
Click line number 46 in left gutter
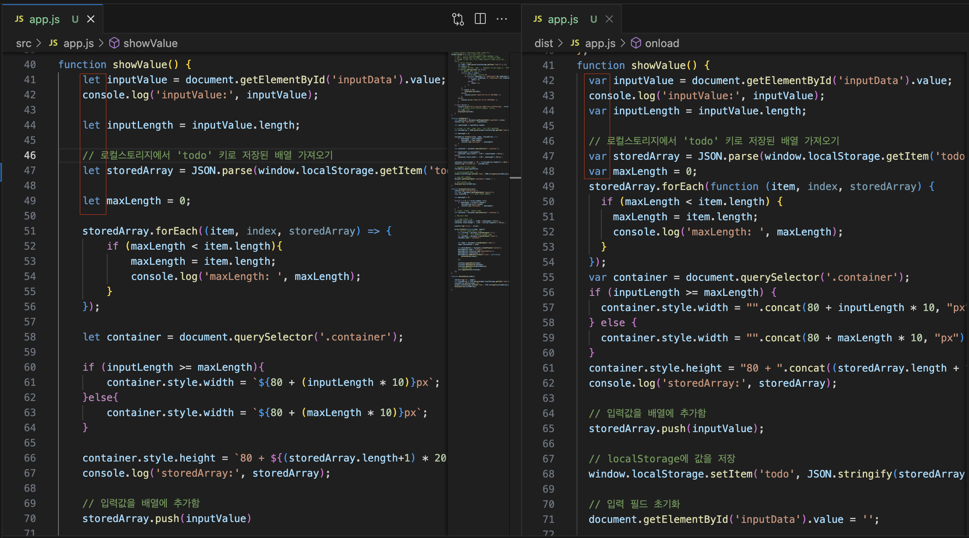30,156
